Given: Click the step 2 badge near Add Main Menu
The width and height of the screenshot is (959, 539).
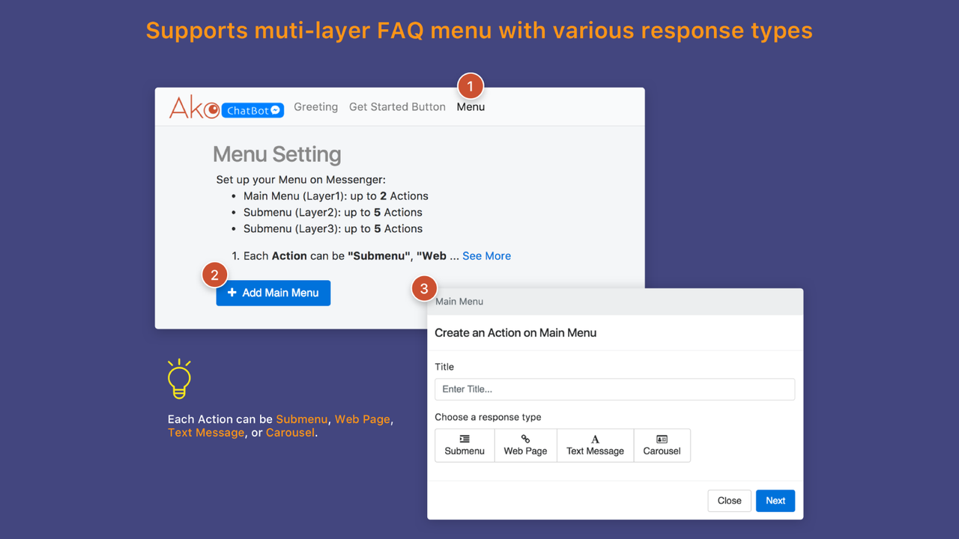Looking at the screenshot, I should point(215,275).
